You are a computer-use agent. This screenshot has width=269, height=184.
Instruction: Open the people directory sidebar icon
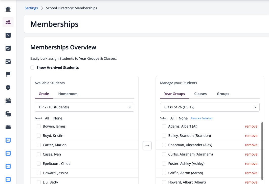(8, 22)
